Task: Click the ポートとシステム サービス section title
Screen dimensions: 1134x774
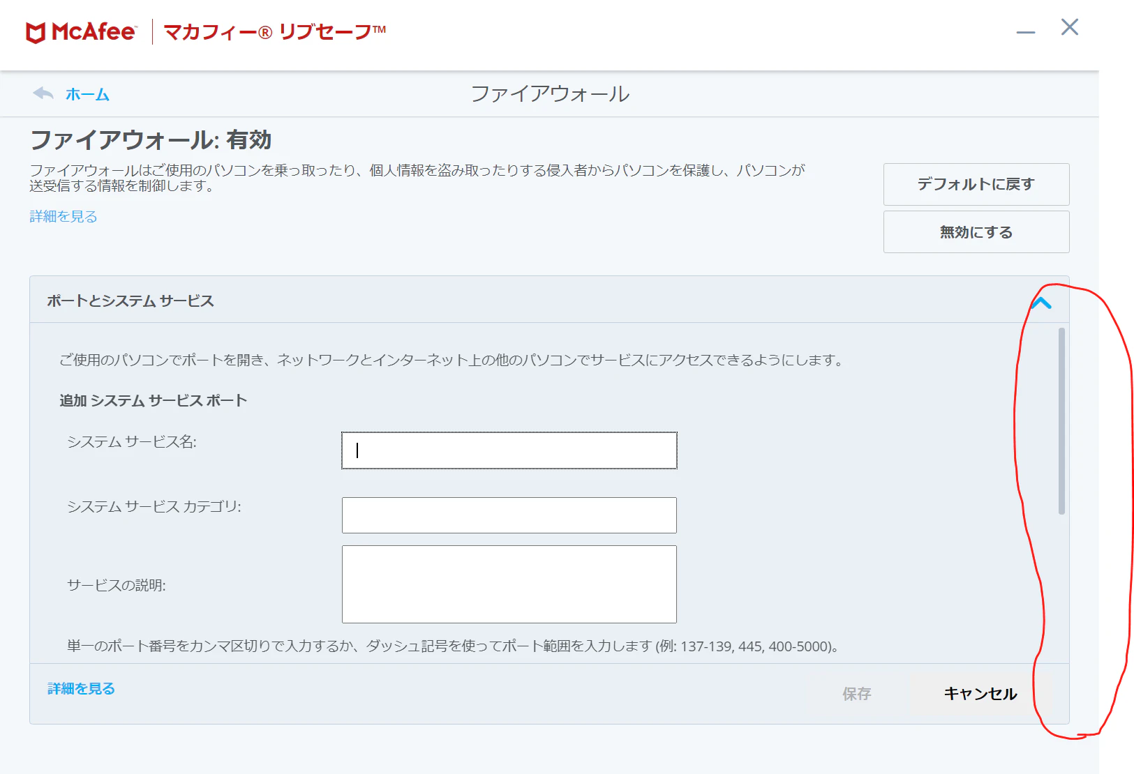Action: pyautogui.click(x=130, y=301)
